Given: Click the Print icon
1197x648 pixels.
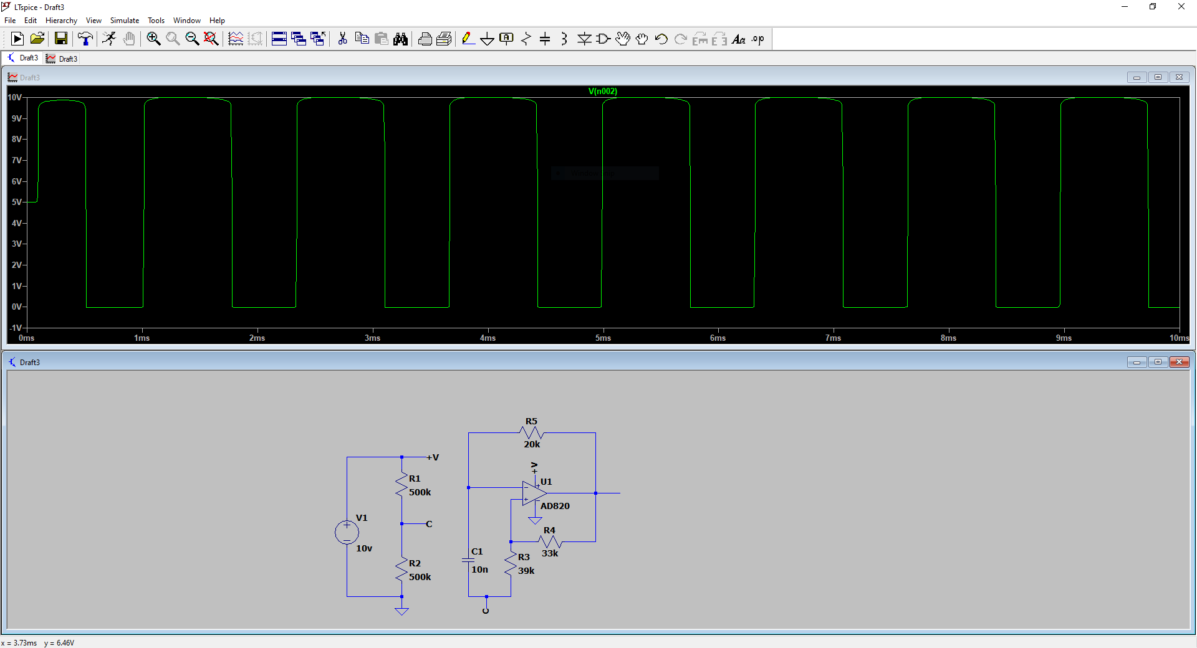Looking at the screenshot, I should click(425, 39).
